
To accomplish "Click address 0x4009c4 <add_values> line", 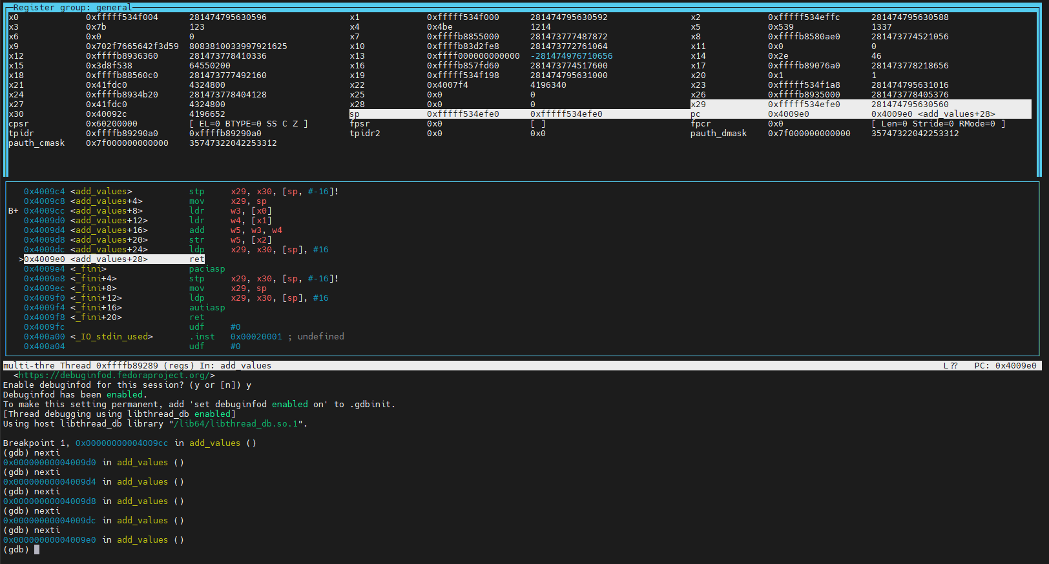I will pyautogui.click(x=181, y=192).
